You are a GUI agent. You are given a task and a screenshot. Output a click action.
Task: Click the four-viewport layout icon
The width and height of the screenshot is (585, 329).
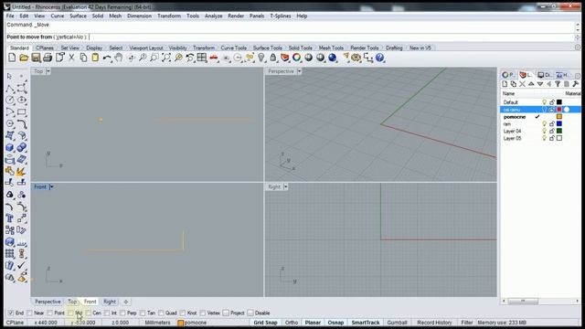pyautogui.click(x=202, y=58)
